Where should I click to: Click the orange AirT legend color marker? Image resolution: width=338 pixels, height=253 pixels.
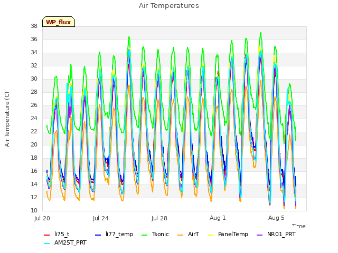(x=180, y=235)
